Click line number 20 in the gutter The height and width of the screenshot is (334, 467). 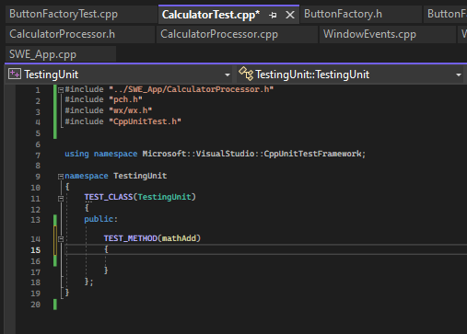(x=36, y=305)
